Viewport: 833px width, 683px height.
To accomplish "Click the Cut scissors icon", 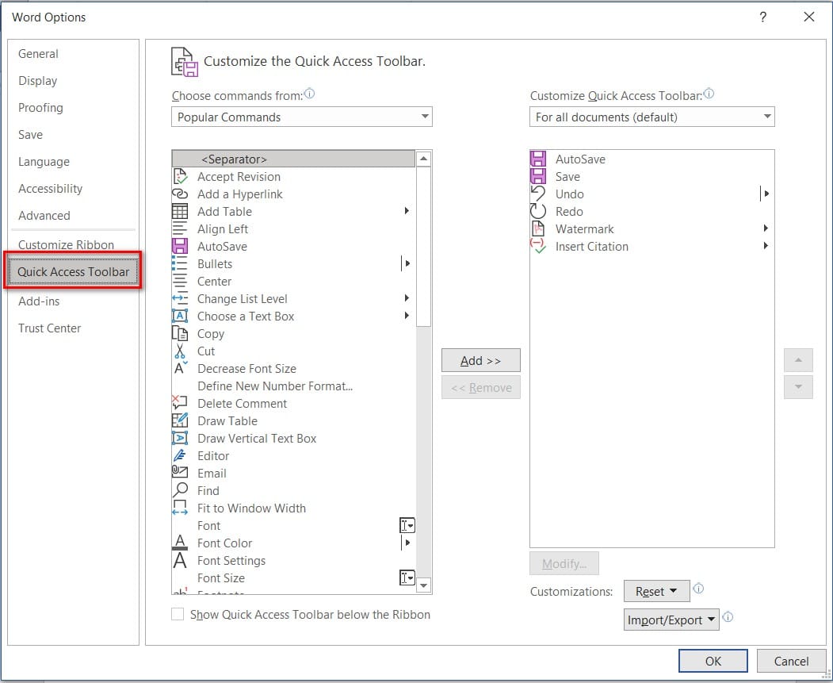I will 180,351.
